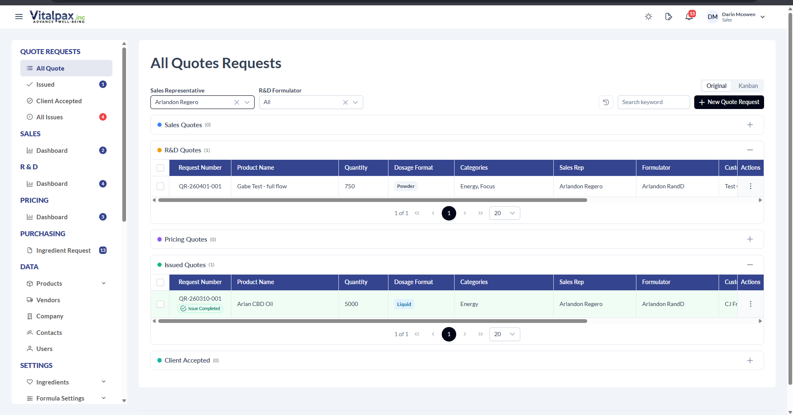Click the edit document icon in top bar
The height and width of the screenshot is (415, 793).
(x=669, y=17)
